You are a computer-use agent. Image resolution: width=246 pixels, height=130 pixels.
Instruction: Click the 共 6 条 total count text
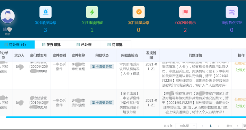168,126
